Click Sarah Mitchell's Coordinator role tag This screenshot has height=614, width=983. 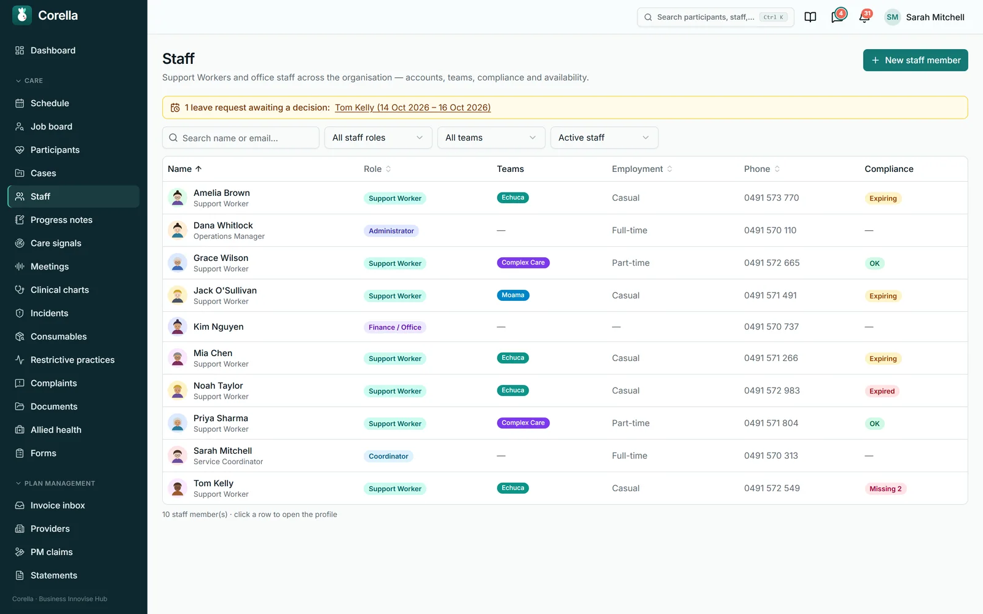click(x=388, y=456)
